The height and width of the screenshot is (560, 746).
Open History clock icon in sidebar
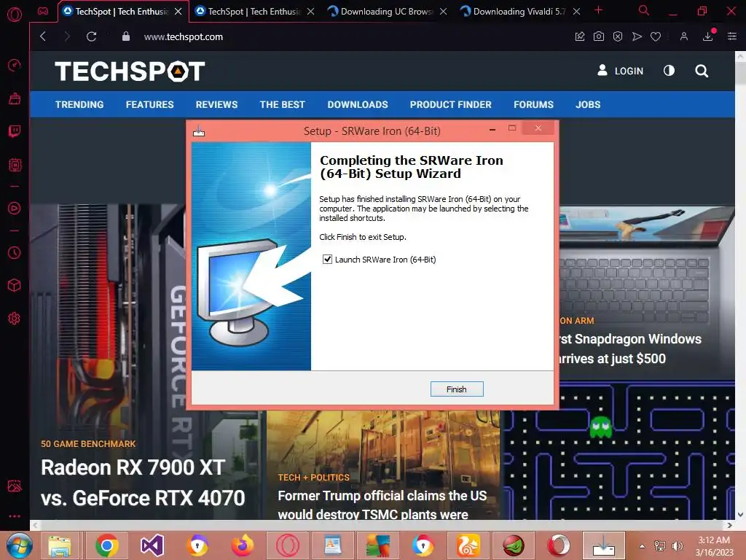click(x=15, y=252)
